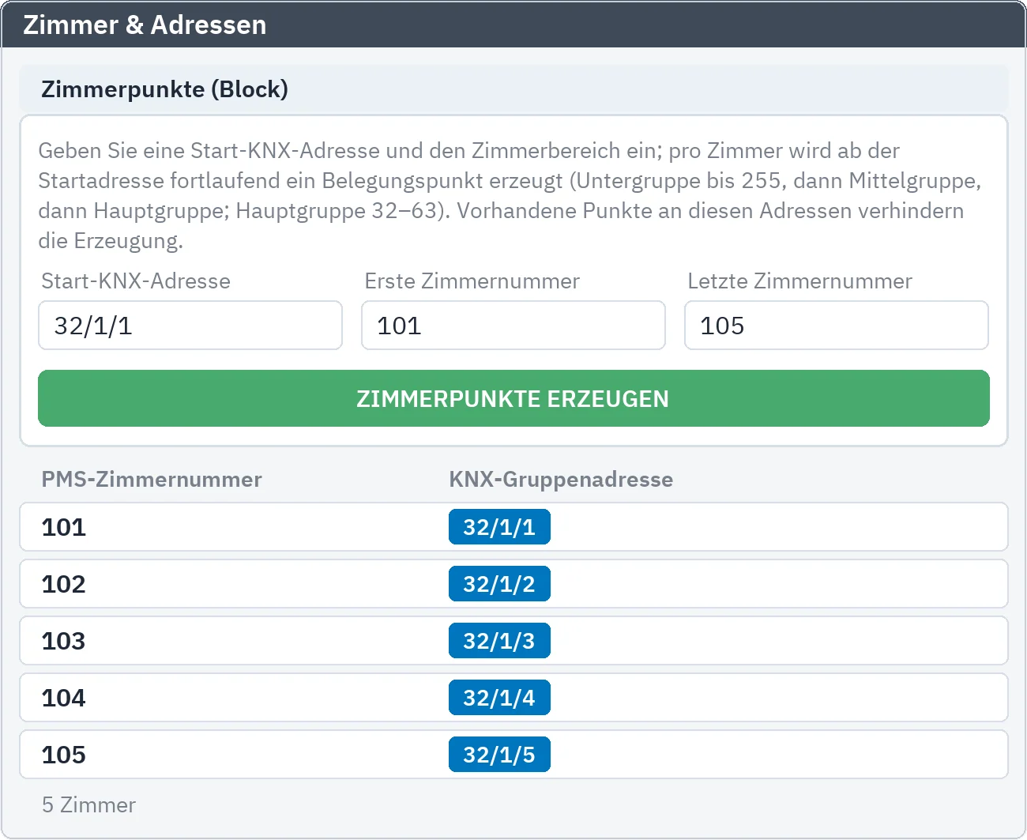Select room row 103

click(x=513, y=641)
